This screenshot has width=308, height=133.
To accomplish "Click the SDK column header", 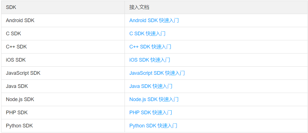I will (x=11, y=7).
